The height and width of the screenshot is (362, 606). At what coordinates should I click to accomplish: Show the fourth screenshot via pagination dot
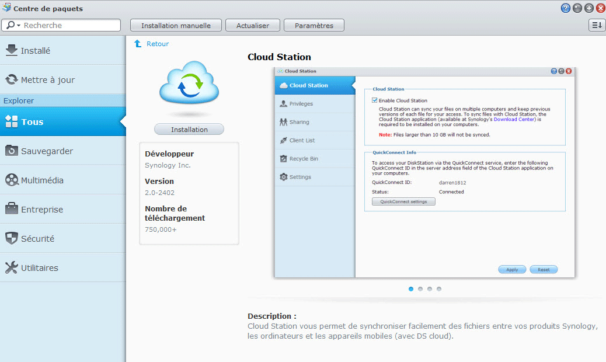[438, 289]
